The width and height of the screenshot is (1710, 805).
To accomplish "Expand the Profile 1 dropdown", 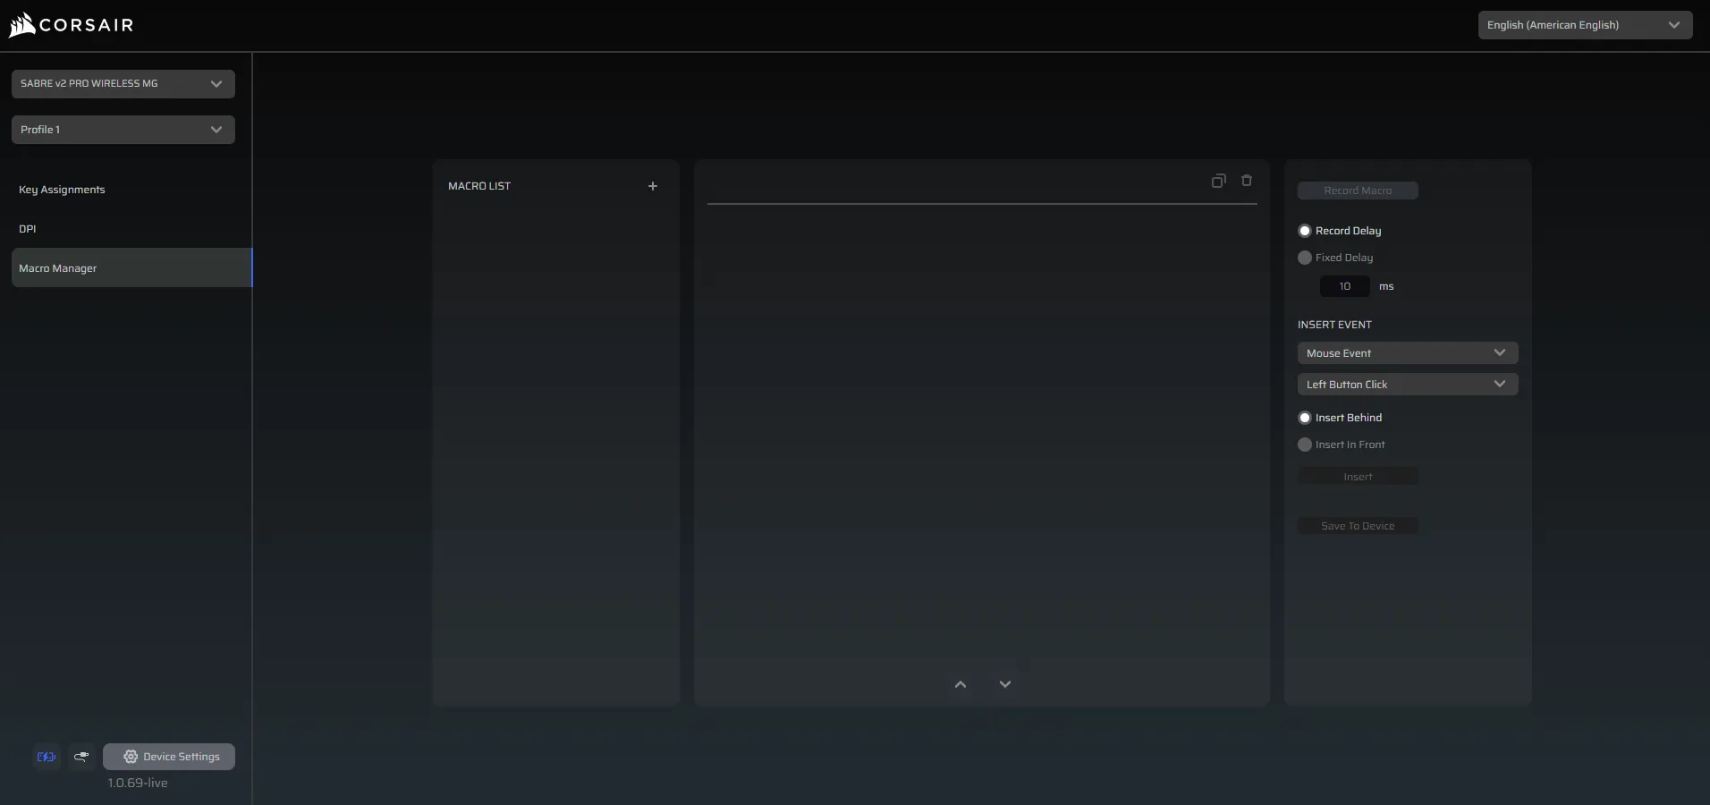I will (x=123, y=130).
